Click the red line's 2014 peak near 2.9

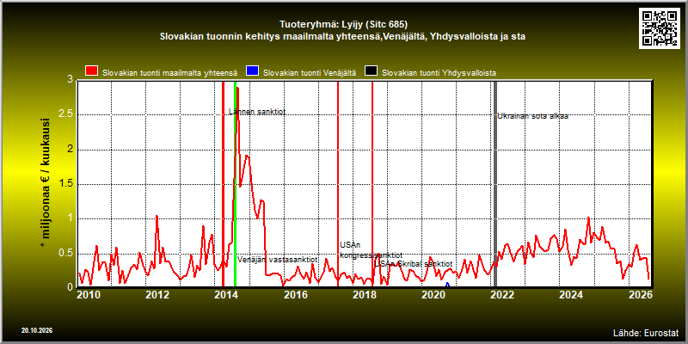click(237, 89)
